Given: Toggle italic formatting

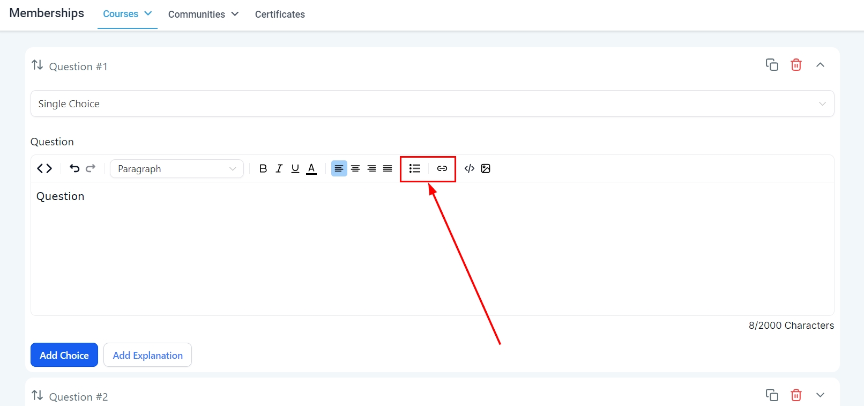Looking at the screenshot, I should 279,168.
